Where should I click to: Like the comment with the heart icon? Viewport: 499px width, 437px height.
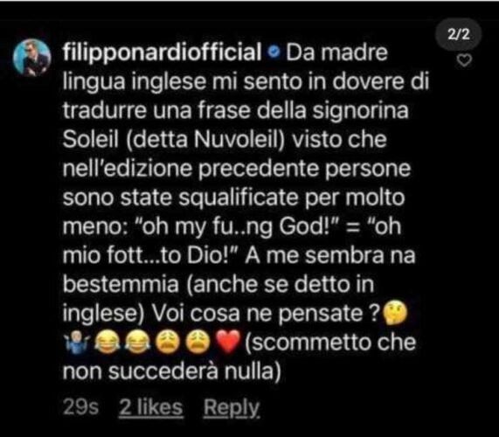coord(464,60)
